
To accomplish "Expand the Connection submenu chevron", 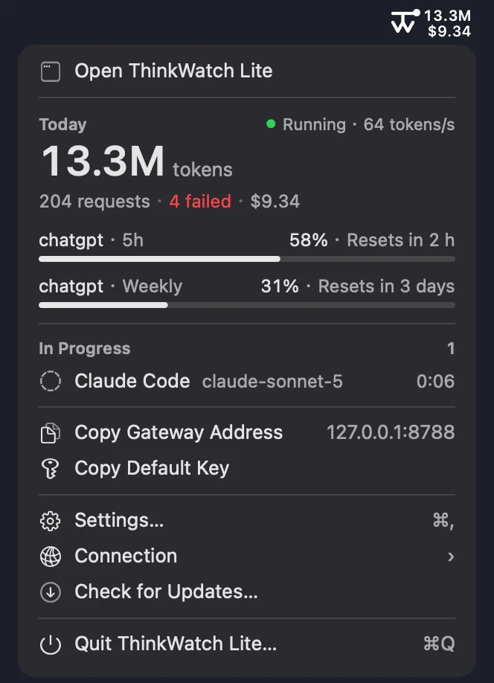I will [x=450, y=557].
